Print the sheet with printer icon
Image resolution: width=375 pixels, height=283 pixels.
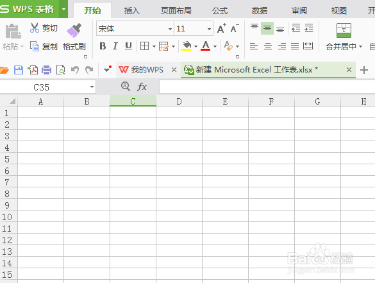[x=46, y=70]
